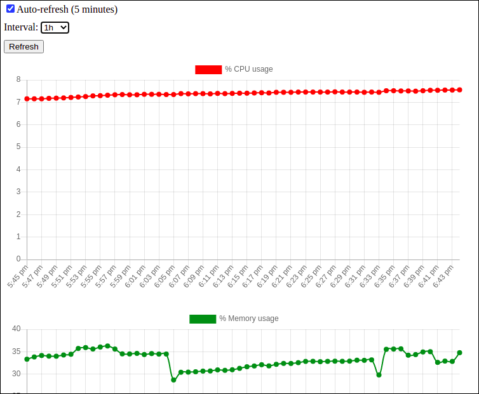Click the '40' y-axis label on memory chart
The width and height of the screenshot is (479, 394).
point(17,329)
